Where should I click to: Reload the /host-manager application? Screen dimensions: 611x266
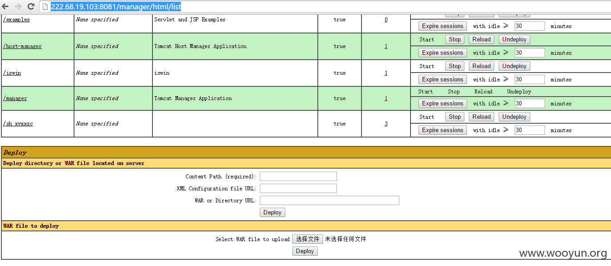pos(481,40)
